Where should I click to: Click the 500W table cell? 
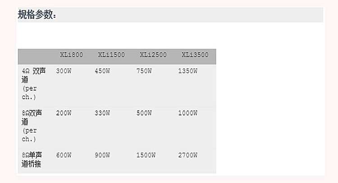[144, 113]
